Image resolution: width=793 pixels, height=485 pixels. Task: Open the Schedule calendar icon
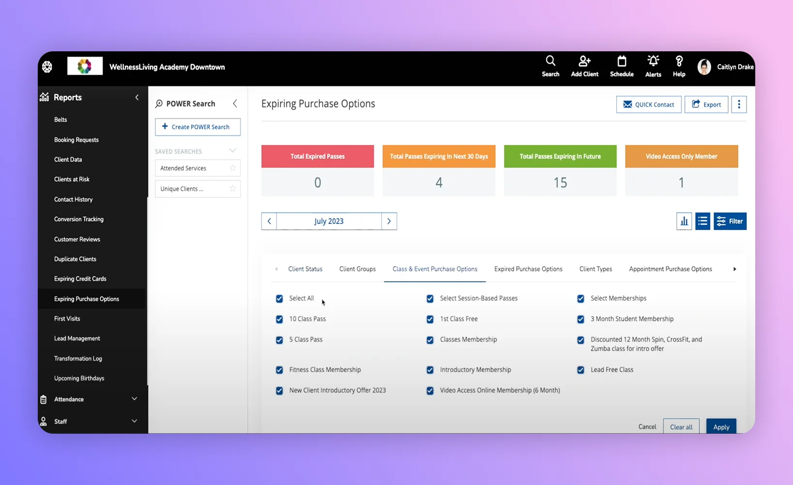(622, 61)
